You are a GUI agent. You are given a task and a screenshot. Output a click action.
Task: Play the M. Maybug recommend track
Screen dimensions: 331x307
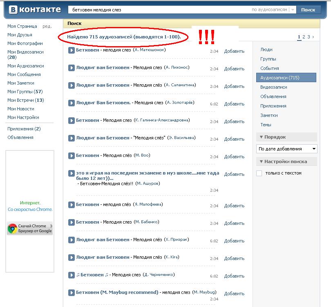[x=71, y=293]
